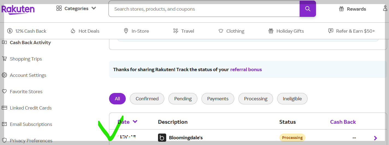Select the Clothing shirt icon
The width and height of the screenshot is (389, 145).
click(x=221, y=31)
